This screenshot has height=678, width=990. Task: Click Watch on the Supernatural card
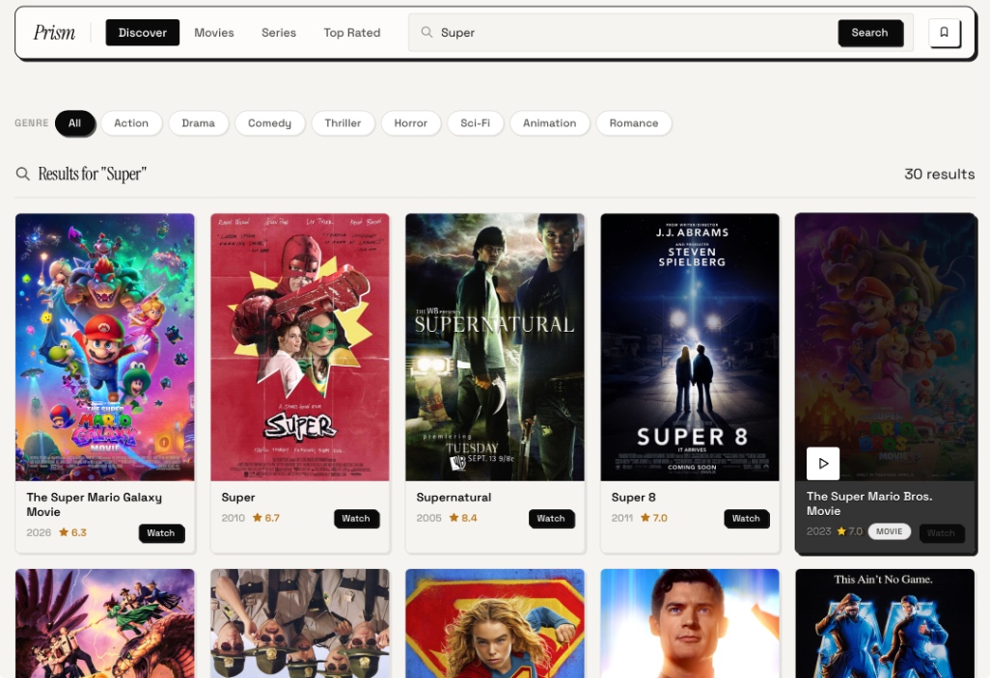pyautogui.click(x=551, y=518)
